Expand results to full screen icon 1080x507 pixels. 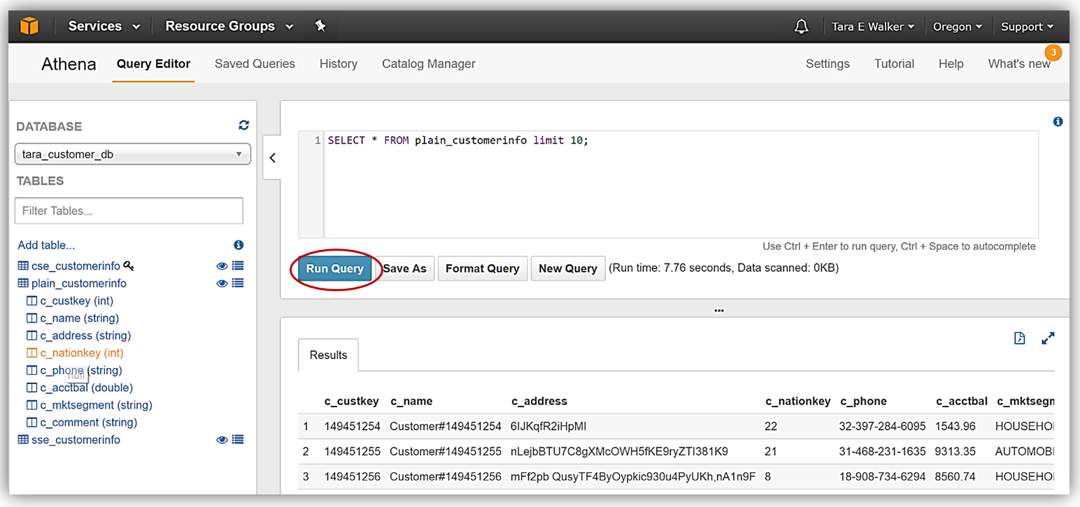click(x=1048, y=338)
